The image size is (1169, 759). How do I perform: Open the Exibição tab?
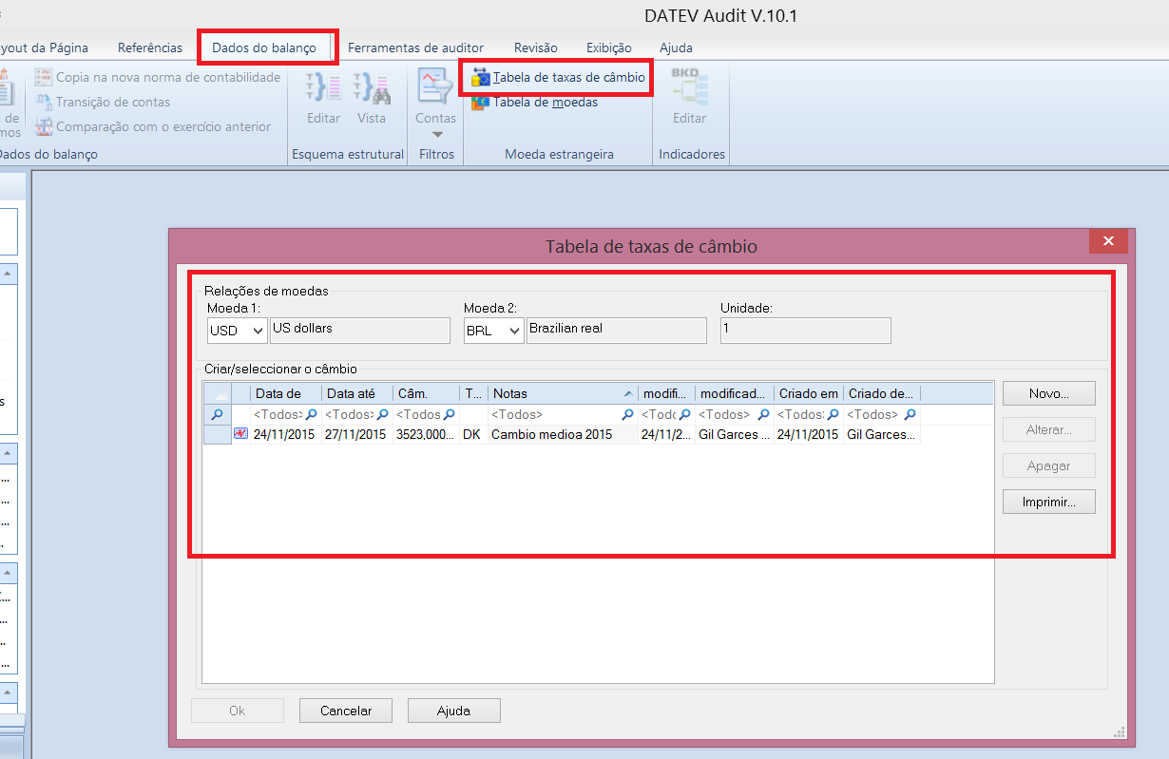click(x=609, y=47)
